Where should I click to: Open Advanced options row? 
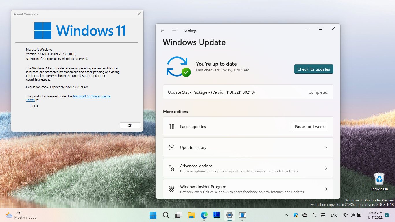tap(248, 168)
